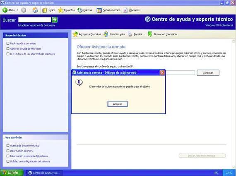Click the Imprimir printer icon

130,34
